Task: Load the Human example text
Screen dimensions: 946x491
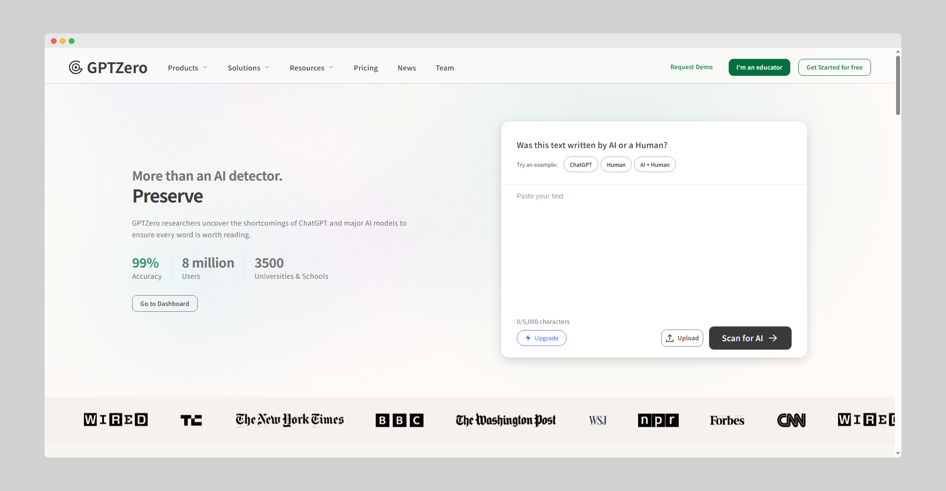Action: (616, 165)
